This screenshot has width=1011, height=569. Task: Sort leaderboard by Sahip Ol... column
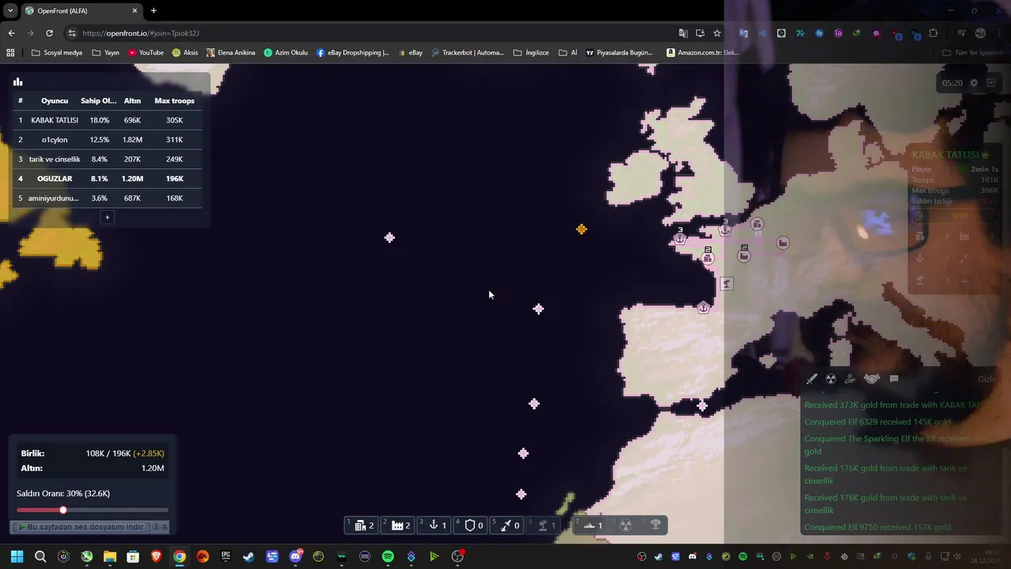pyautogui.click(x=99, y=100)
